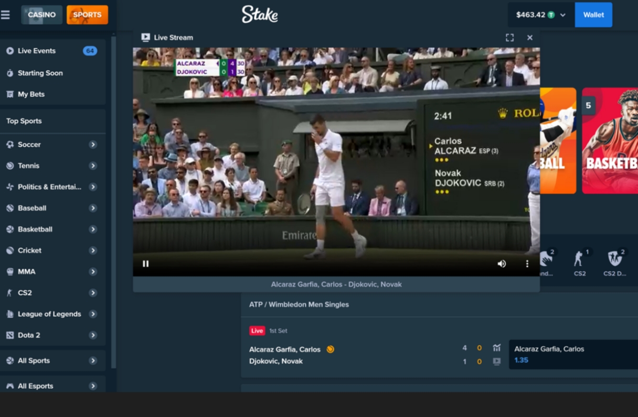
Task: Click the serving indicator beside Alcaraz
Action: click(331, 349)
